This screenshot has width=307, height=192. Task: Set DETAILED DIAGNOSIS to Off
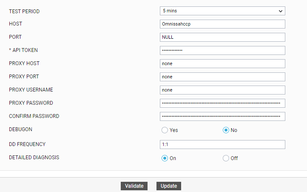click(226, 158)
